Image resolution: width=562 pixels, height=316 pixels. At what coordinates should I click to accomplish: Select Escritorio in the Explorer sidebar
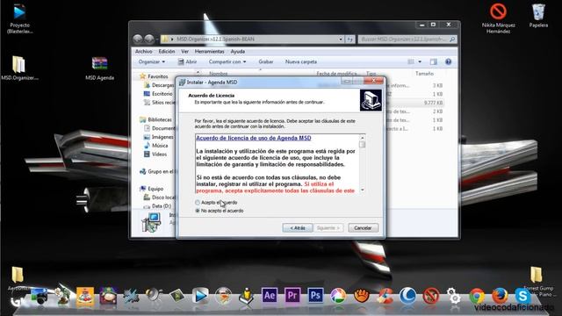pyautogui.click(x=158, y=94)
